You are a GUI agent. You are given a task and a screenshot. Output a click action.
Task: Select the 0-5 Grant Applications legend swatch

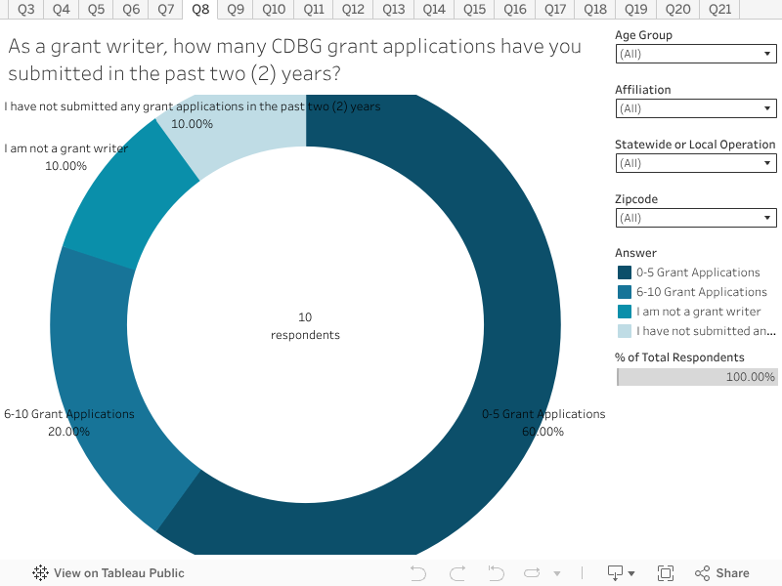point(625,272)
